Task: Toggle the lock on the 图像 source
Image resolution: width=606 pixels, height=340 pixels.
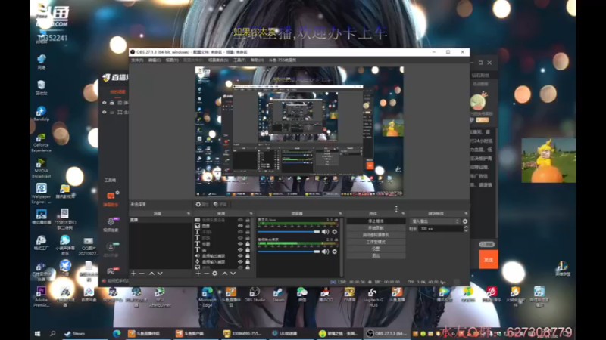Action: (248, 226)
